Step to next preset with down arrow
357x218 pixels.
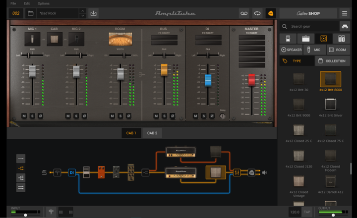[83, 16]
